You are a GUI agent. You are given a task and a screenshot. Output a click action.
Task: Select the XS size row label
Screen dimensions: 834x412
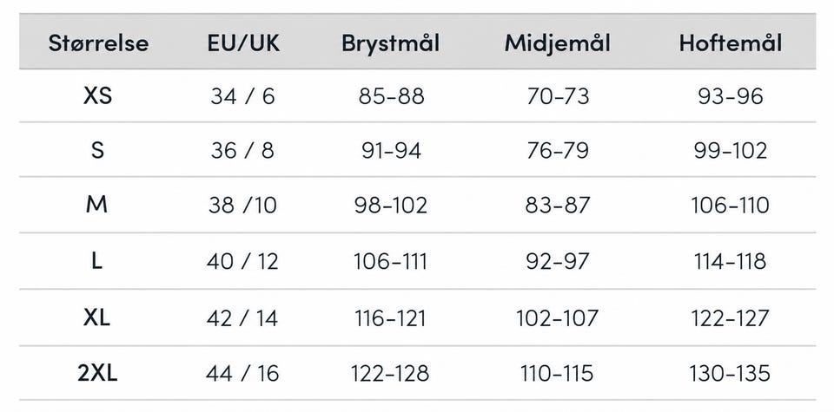[x=98, y=96]
